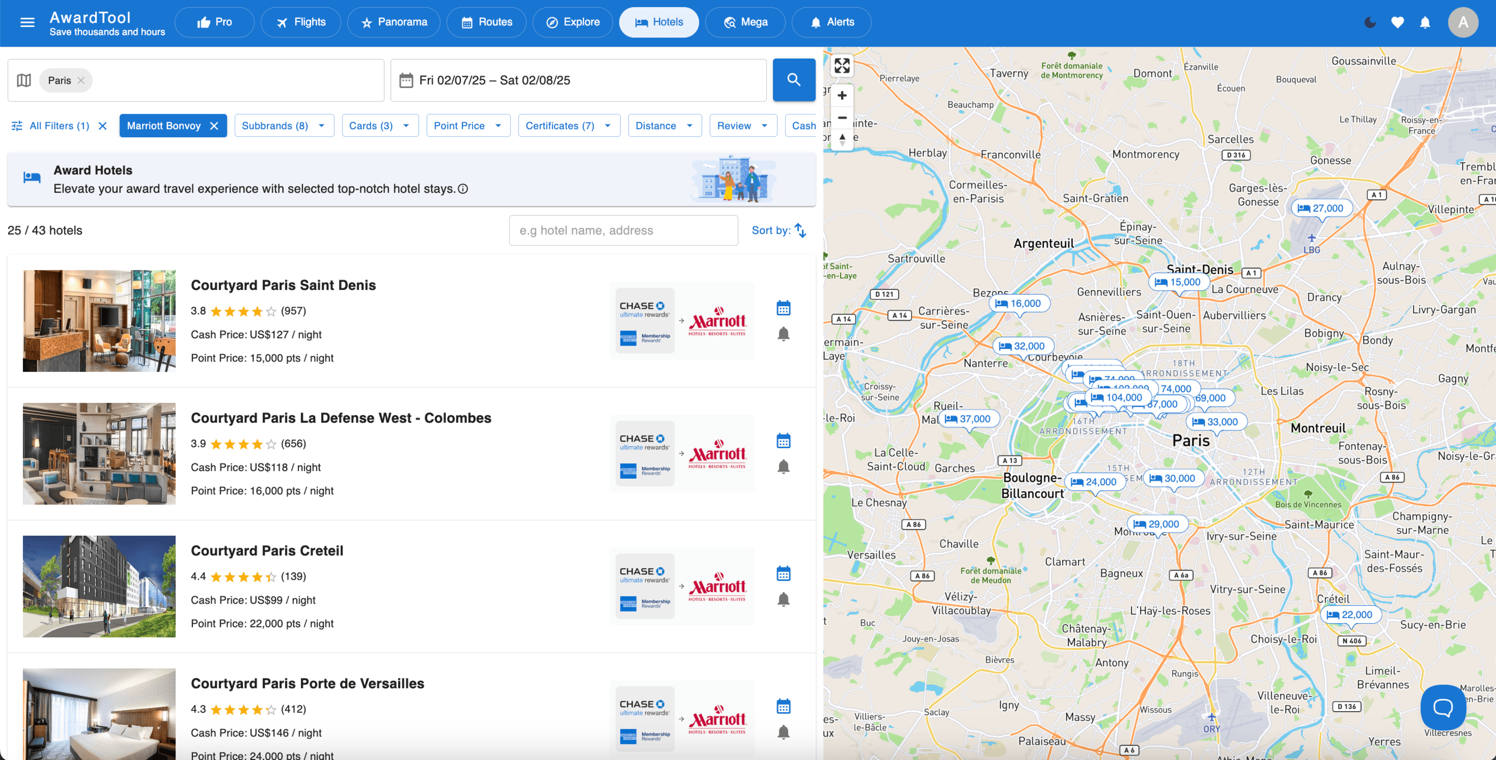Select 15,000 points map marker
Viewport: 1496px width, 760px height.
click(1179, 282)
